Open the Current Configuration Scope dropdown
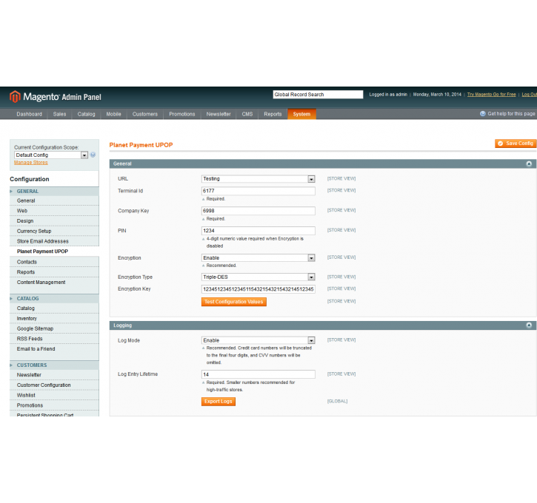Viewport: 537px width, 503px height. click(x=51, y=155)
